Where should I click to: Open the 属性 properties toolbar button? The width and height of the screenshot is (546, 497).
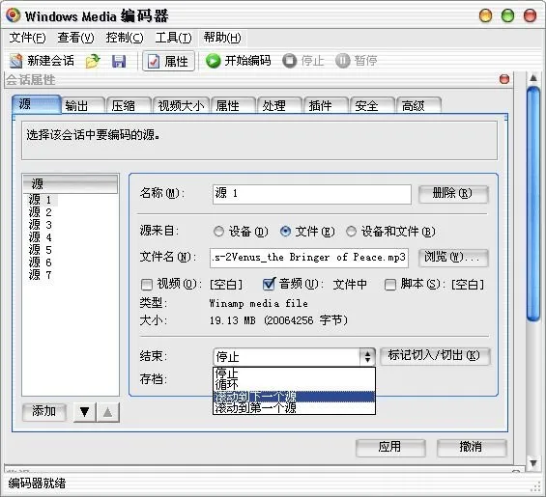point(168,61)
